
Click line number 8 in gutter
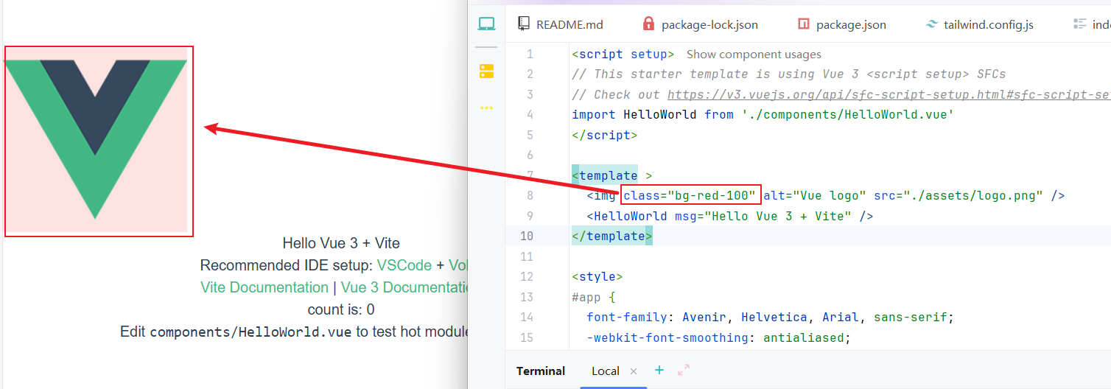(530, 196)
